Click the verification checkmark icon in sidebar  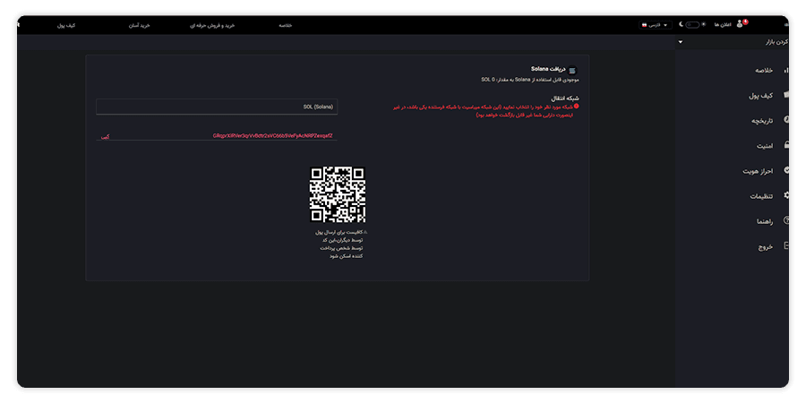click(x=786, y=170)
